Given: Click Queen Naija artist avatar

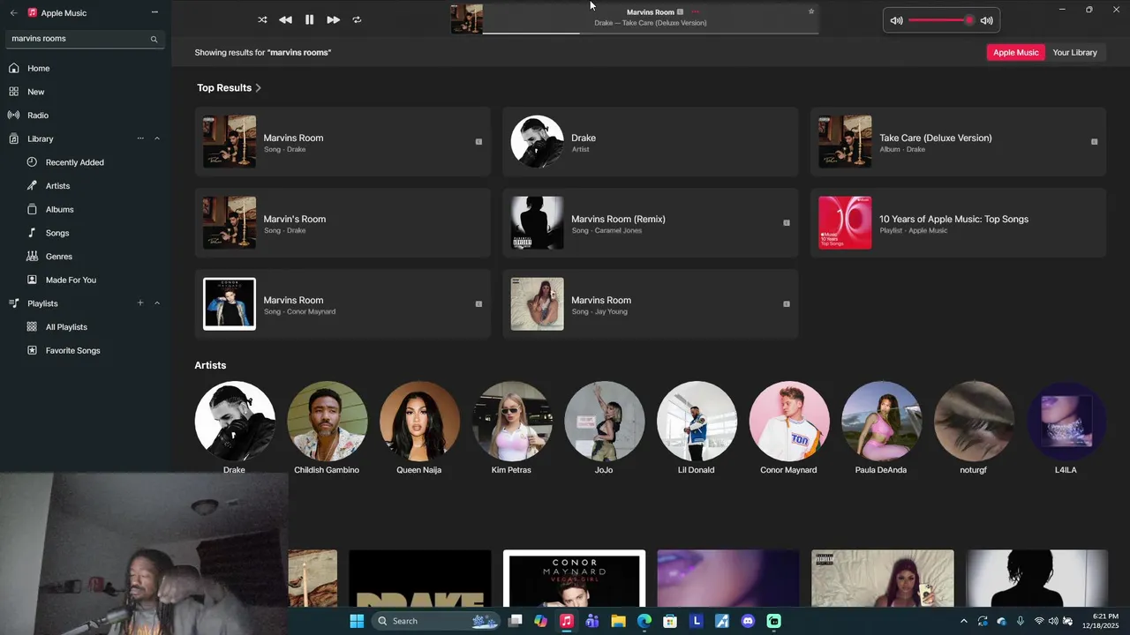Looking at the screenshot, I should [419, 421].
